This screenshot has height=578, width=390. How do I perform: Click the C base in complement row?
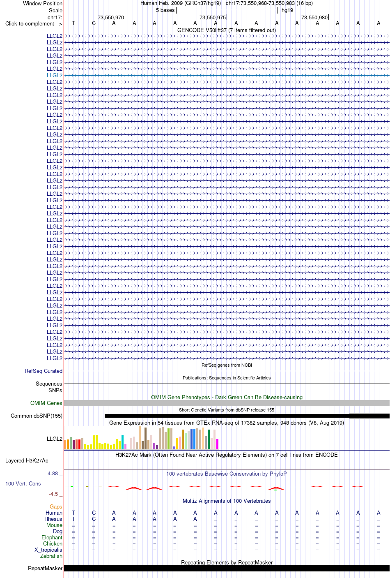point(94,23)
